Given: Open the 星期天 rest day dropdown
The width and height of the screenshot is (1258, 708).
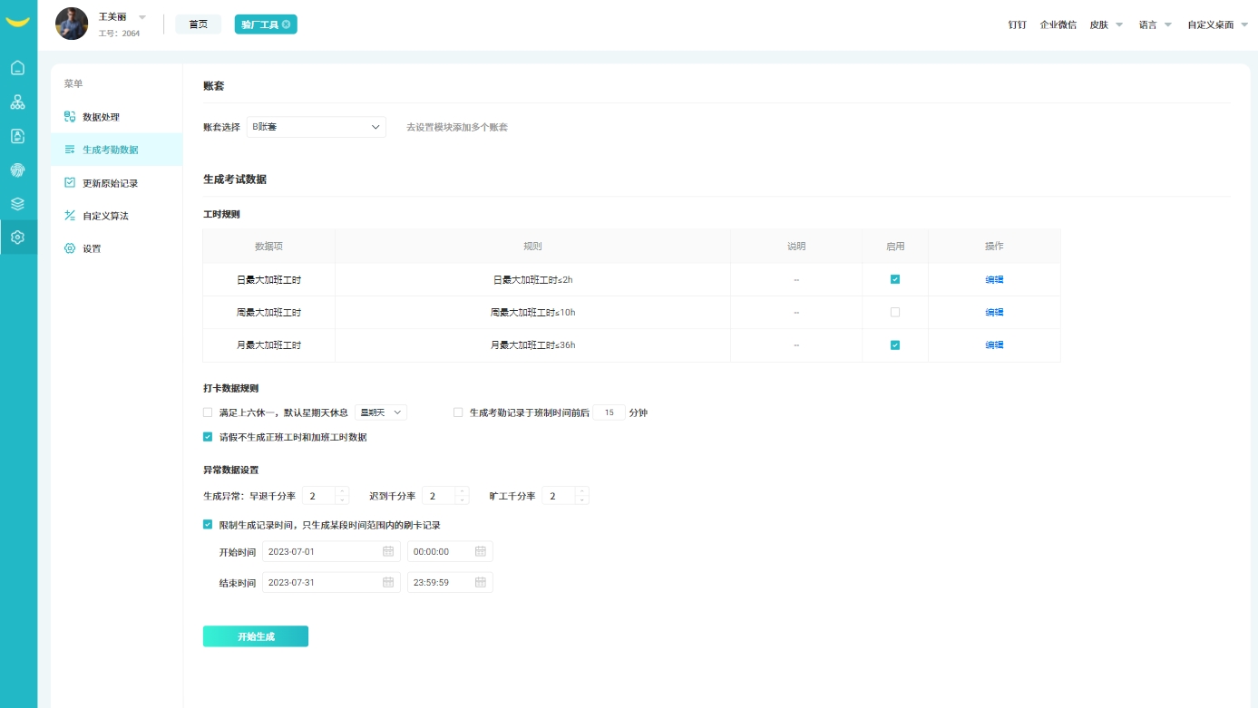Looking at the screenshot, I should click(x=381, y=412).
